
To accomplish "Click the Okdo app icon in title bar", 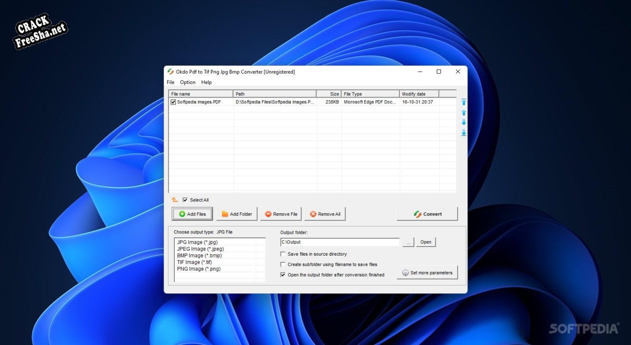I will coord(170,72).
